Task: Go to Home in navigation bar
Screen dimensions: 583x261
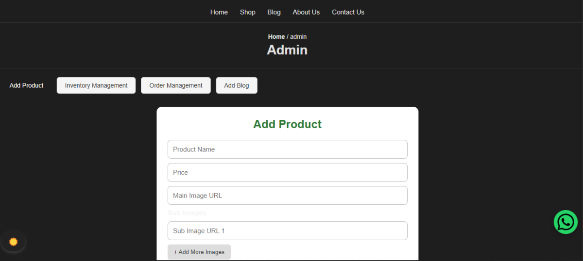Action: click(x=219, y=12)
